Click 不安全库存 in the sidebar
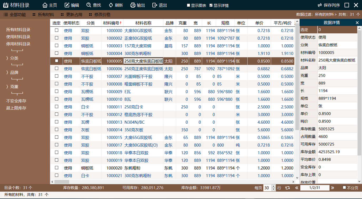This screenshot has width=362, height=199. [16, 101]
